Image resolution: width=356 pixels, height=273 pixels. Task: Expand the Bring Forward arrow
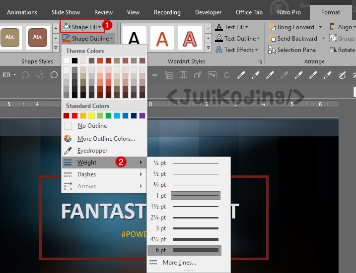tap(320, 27)
